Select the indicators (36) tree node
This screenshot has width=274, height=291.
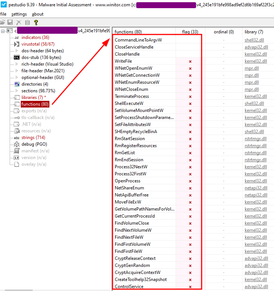(35, 37)
